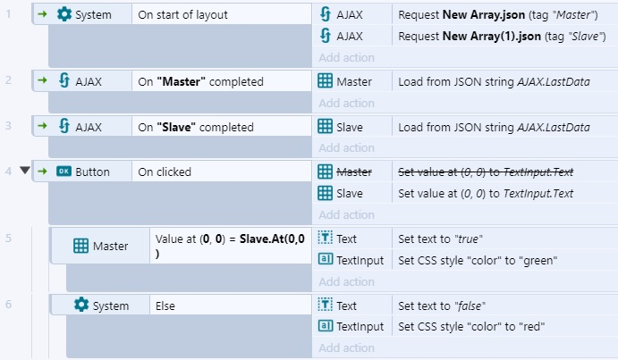Select the AJAX icon beside "Master" completed

click(64, 80)
